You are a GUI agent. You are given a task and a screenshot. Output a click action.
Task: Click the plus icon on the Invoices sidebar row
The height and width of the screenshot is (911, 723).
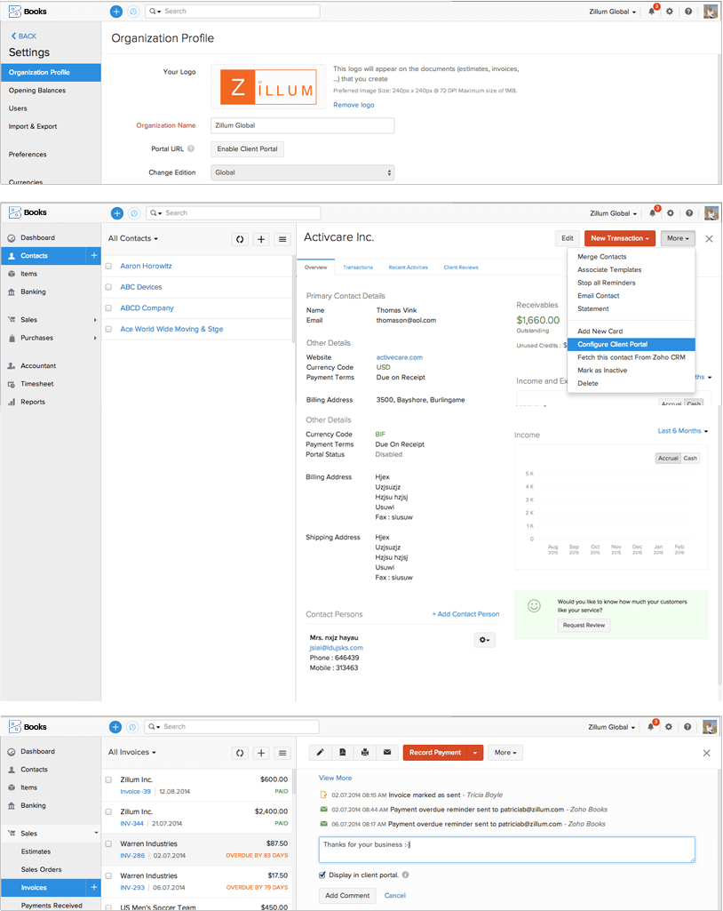pos(93,887)
